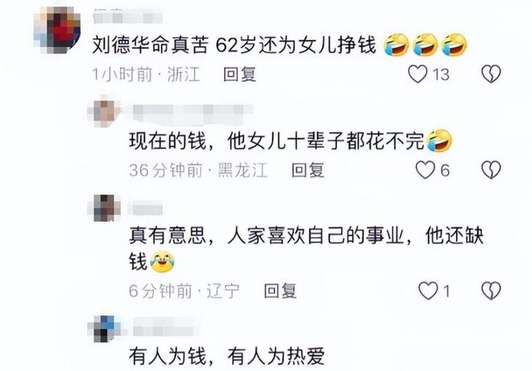
Task: Reply to the 1小时前 浙江 comment
Action: pyautogui.click(x=239, y=74)
